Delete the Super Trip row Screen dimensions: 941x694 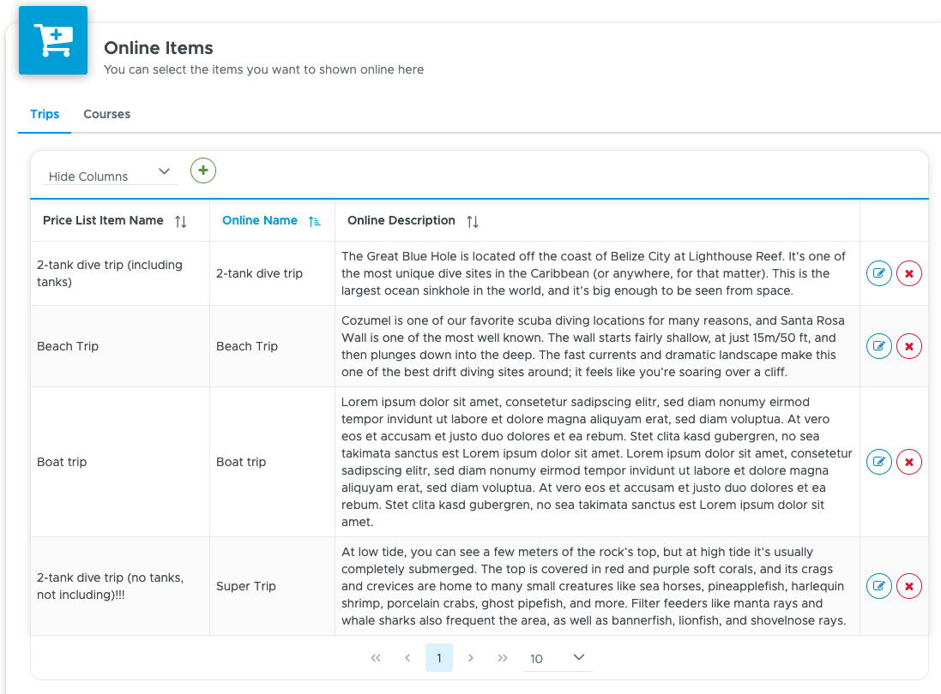click(909, 586)
